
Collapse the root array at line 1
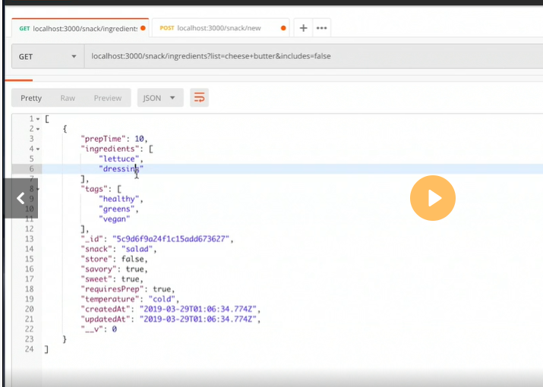38,119
